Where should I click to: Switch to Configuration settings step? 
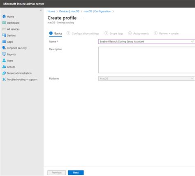tap(83, 33)
